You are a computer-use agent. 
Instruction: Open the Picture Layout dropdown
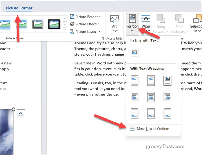[x=85, y=32]
